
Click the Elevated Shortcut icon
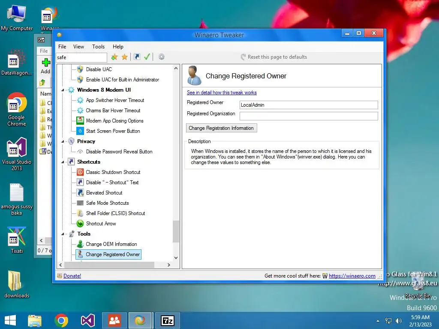pos(80,193)
